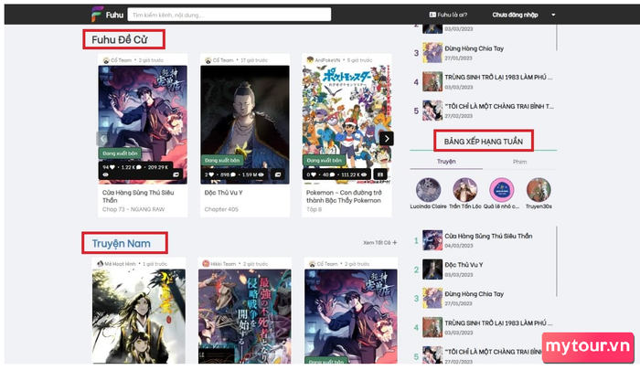The image size is (640, 370).
Task: Click the heart icon on Độc Thủ Vu Y card
Action: [212, 174]
